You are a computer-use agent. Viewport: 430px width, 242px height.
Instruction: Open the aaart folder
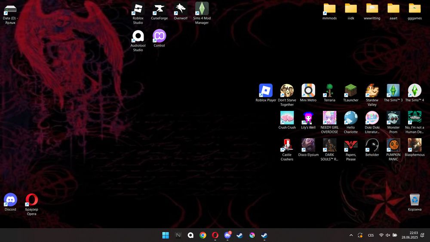pos(393,12)
